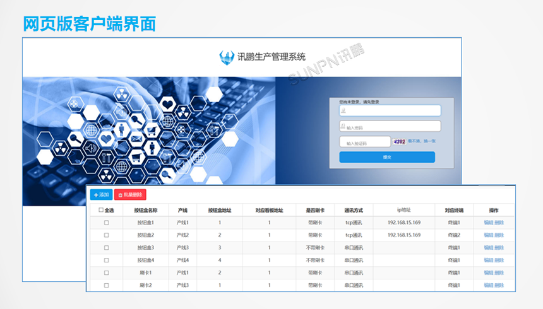The width and height of the screenshot is (543, 309).
Task: Click the 4282 captcha image
Action: [x=399, y=141]
